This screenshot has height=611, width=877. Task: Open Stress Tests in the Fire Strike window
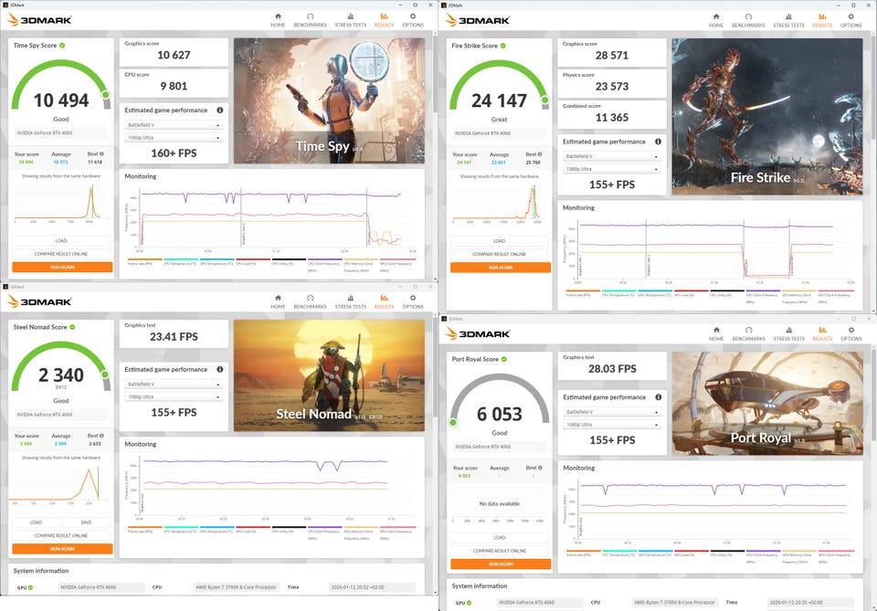point(788,21)
